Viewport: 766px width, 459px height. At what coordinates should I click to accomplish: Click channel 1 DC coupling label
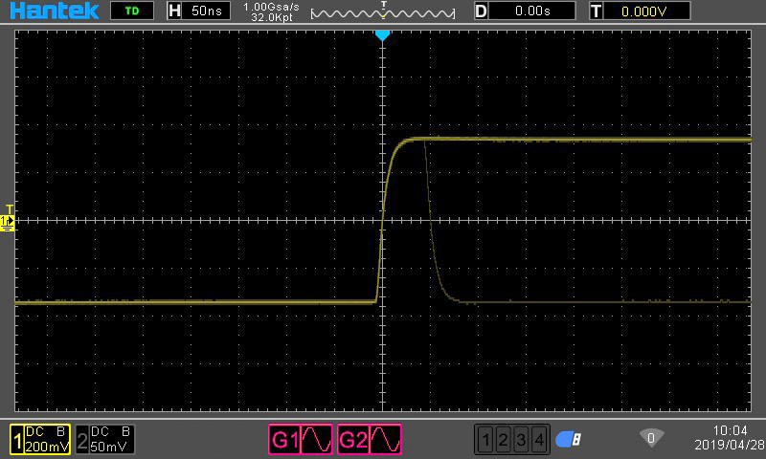[x=34, y=431]
